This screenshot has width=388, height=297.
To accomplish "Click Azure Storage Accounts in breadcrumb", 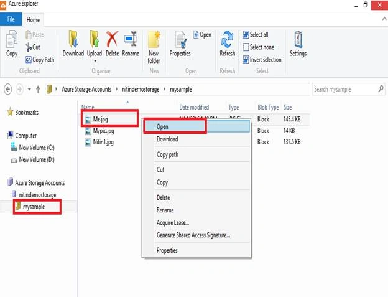I will click(86, 89).
